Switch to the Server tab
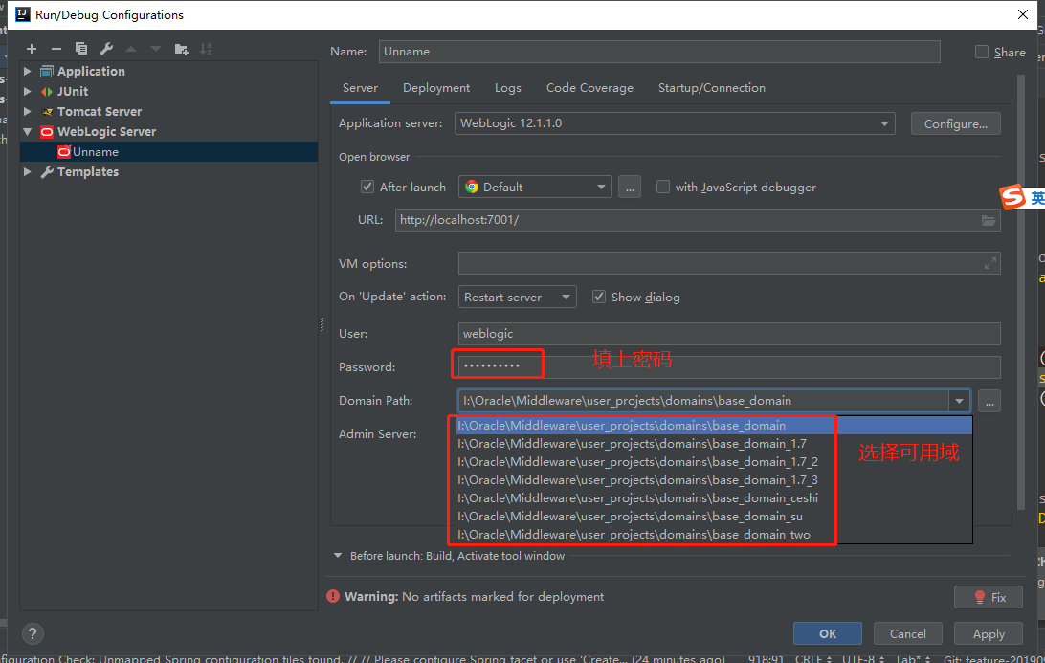Image resolution: width=1045 pixels, height=663 pixels. coord(360,88)
